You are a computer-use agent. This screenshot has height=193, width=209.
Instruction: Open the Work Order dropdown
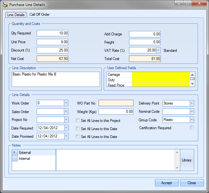(66, 103)
